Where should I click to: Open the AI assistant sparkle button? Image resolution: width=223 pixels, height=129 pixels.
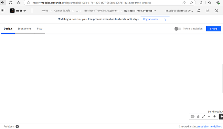tap(221, 116)
